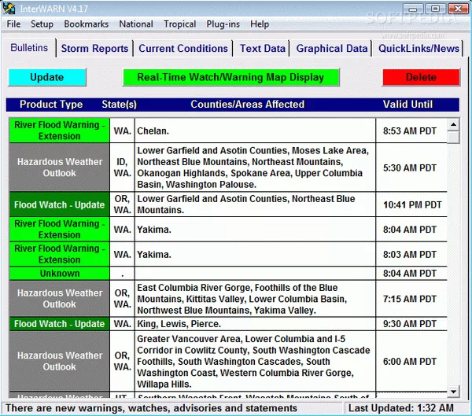
Task: Click the 9:30 AM PDT valid time
Action: click(x=410, y=323)
